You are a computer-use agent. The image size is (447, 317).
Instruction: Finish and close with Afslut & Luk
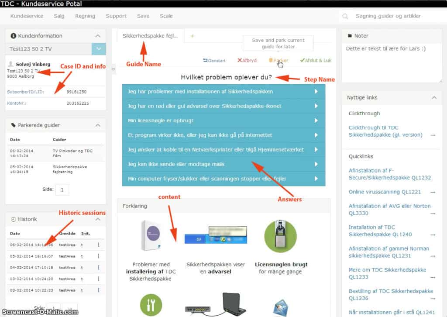316,60
